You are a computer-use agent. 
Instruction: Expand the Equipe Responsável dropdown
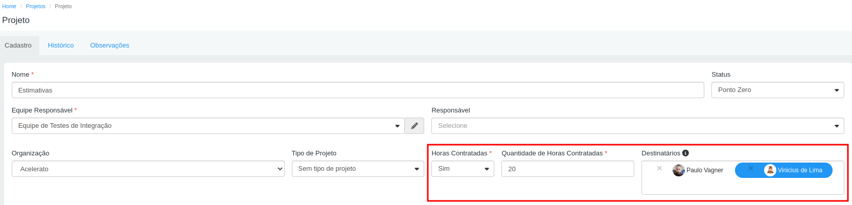click(x=208, y=126)
